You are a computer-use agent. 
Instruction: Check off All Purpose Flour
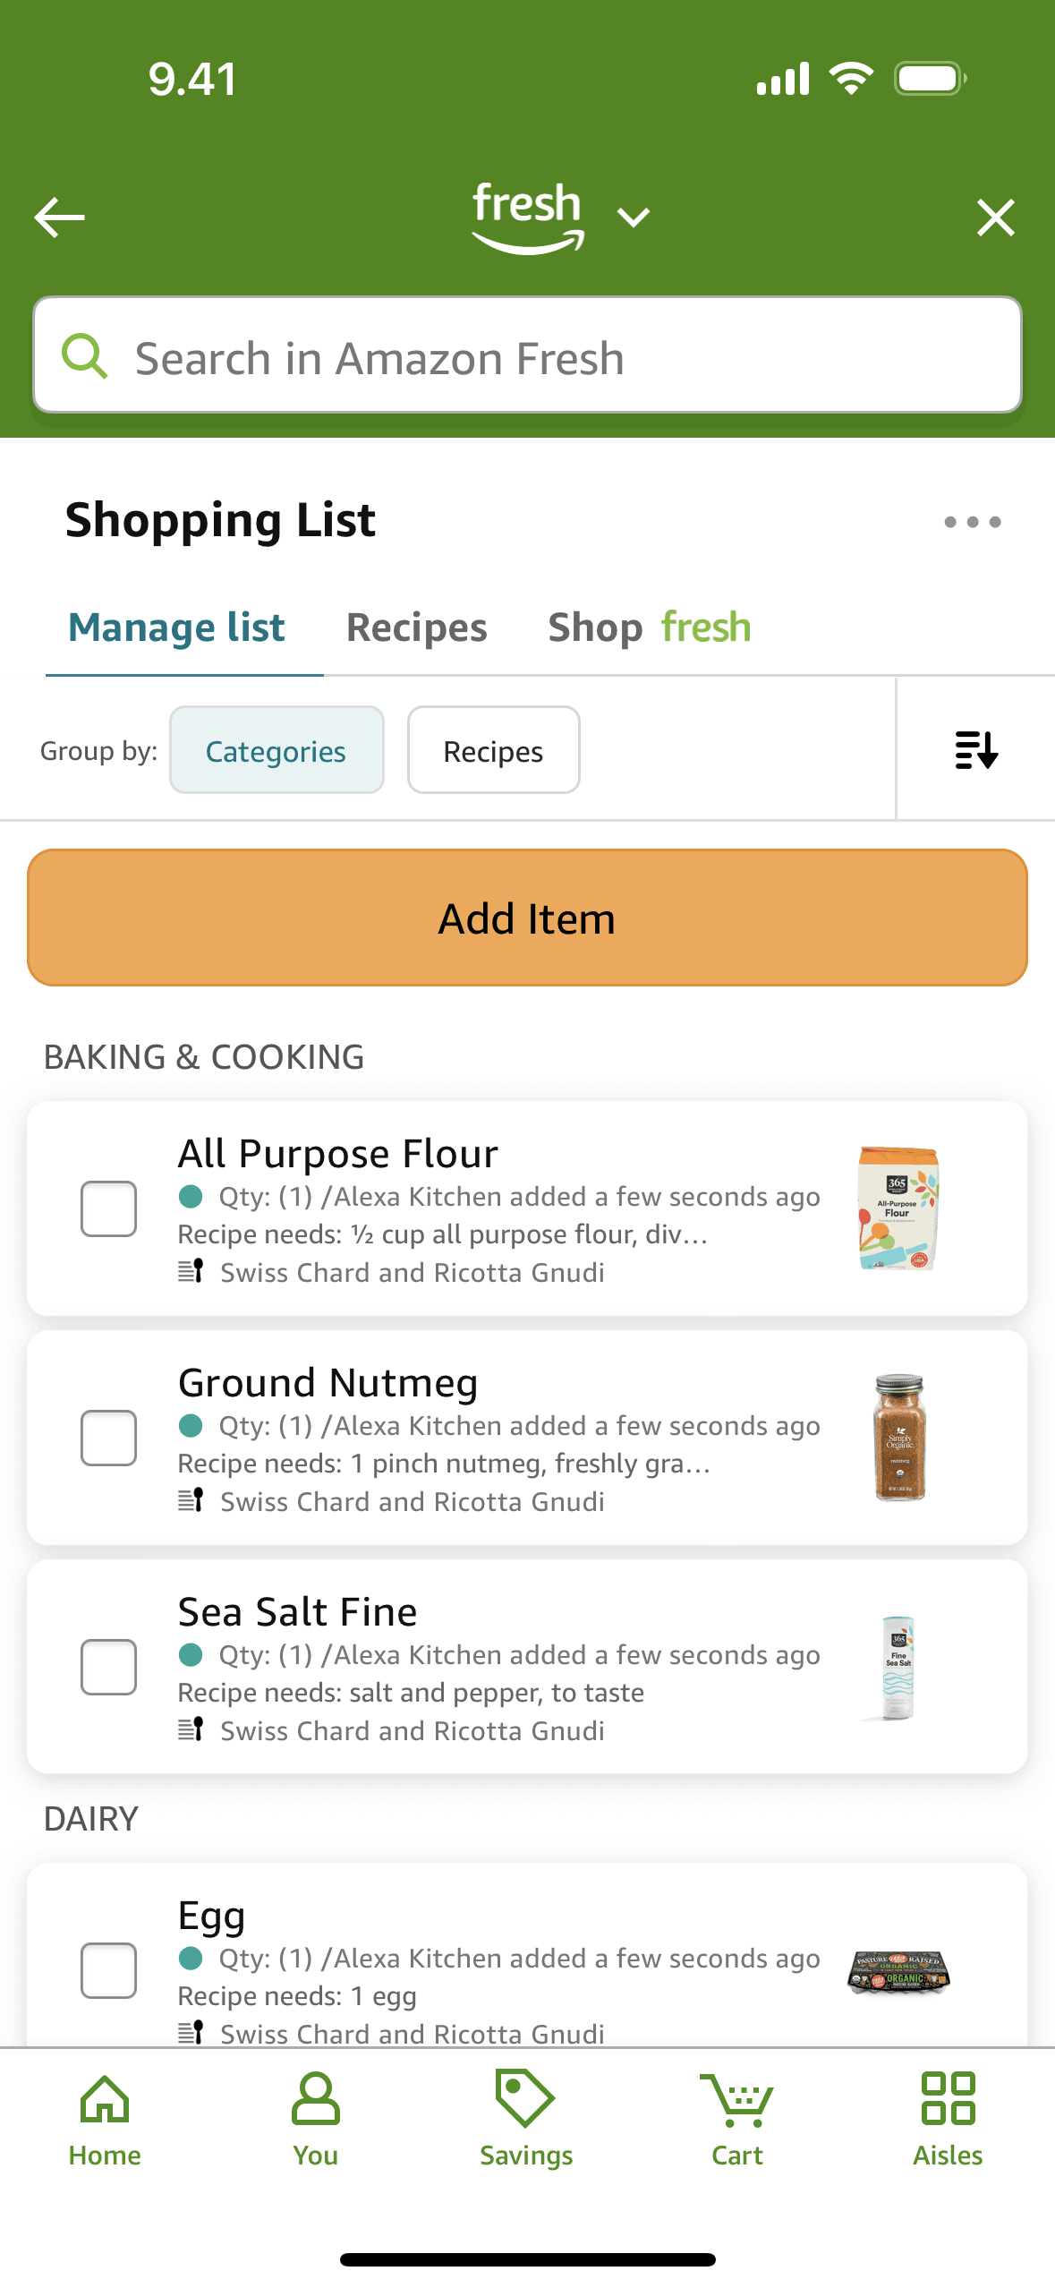pos(108,1208)
